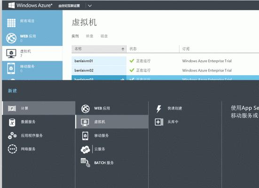Choose 移动服务 label in new panel

[102, 136]
